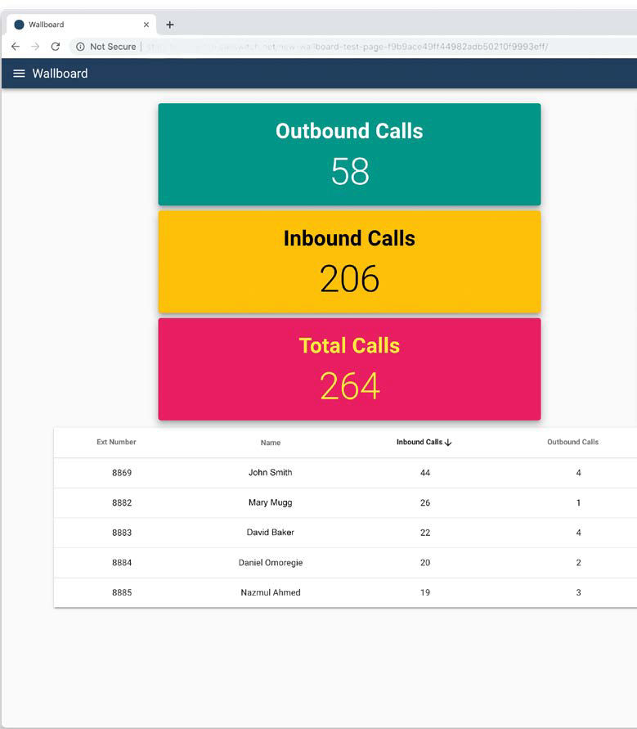The height and width of the screenshot is (729, 637).
Task: Sort table by Ext Number column
Action: click(116, 442)
